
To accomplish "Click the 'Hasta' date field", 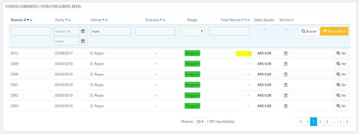I will coord(66,41).
